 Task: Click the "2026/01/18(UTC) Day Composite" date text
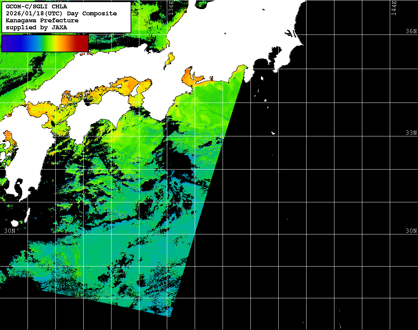61,13
